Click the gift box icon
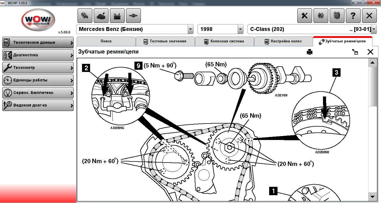The image size is (381, 203). point(337,16)
